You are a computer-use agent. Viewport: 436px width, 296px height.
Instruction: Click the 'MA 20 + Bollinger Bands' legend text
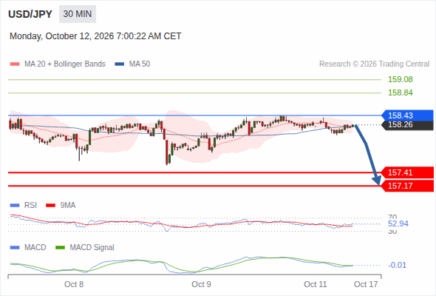(65, 64)
